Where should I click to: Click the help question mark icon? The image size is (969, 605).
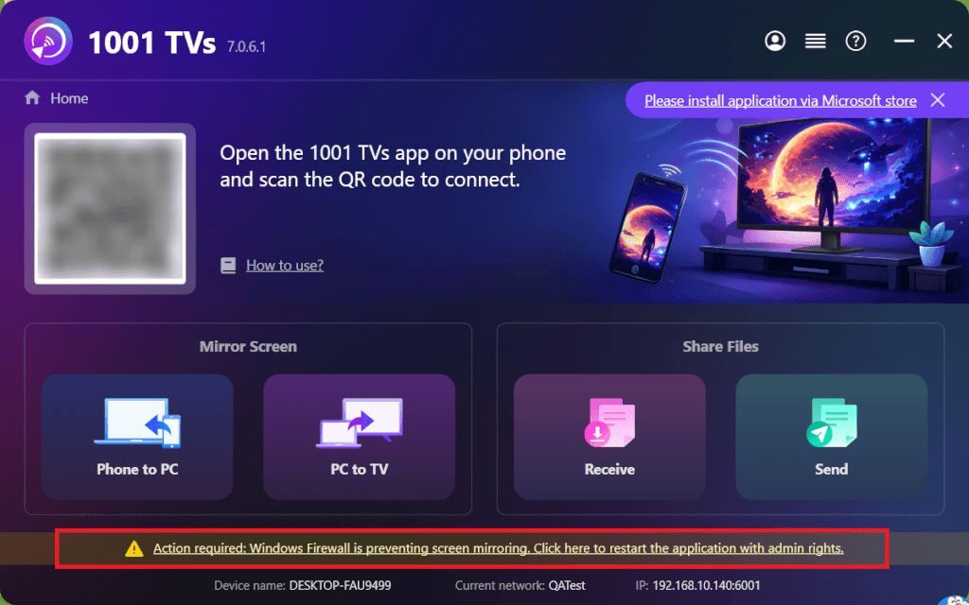(855, 42)
